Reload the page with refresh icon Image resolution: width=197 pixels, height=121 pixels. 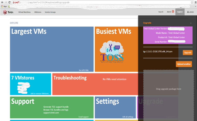coord(9,3)
